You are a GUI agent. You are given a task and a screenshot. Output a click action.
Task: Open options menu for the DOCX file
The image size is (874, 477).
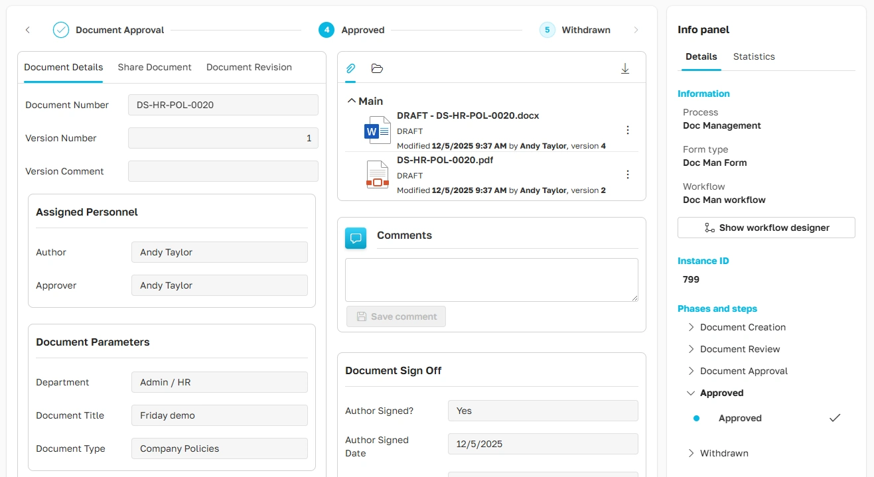pyautogui.click(x=628, y=130)
